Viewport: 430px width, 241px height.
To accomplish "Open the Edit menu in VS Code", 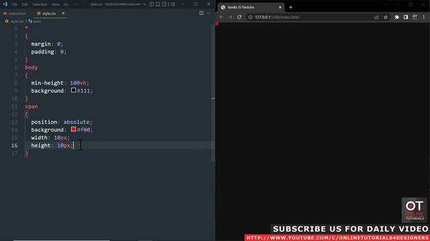I will [x=25, y=5].
